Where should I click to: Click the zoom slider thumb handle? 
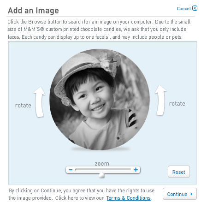pyautogui.click(x=101, y=175)
